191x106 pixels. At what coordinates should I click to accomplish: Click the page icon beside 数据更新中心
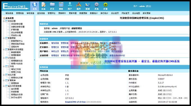click(10, 41)
